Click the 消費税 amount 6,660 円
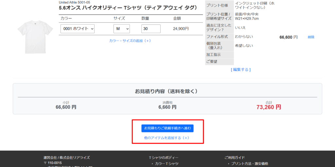 pyautogui.click(x=167, y=107)
